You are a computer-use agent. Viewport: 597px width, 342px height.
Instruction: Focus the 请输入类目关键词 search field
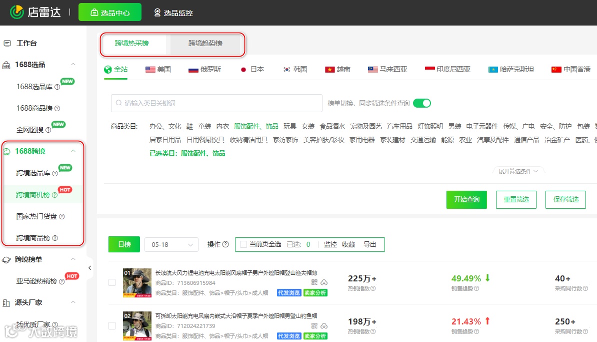[216, 103]
